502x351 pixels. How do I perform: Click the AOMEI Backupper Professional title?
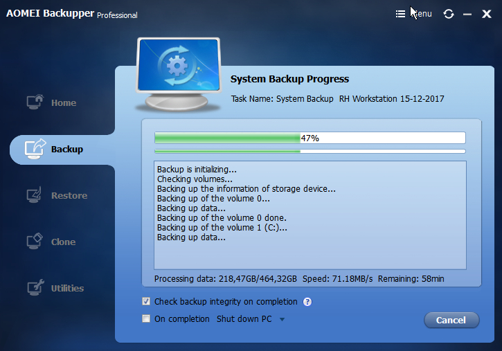coord(72,14)
